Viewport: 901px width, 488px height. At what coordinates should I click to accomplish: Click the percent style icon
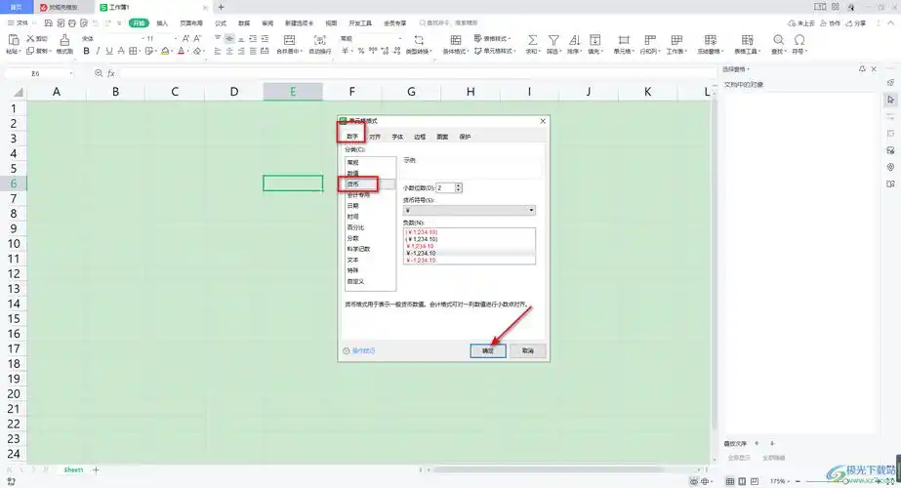[361, 51]
